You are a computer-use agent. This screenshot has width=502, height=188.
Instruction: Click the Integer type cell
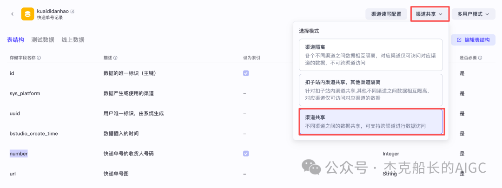(x=391, y=154)
